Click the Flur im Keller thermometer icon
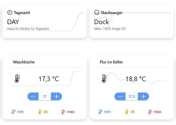This screenshot has height=125, width=176. coord(104,79)
